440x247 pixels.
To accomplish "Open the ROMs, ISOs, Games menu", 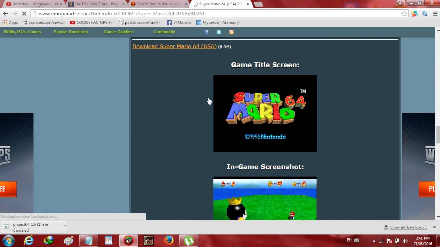I will tap(22, 32).
